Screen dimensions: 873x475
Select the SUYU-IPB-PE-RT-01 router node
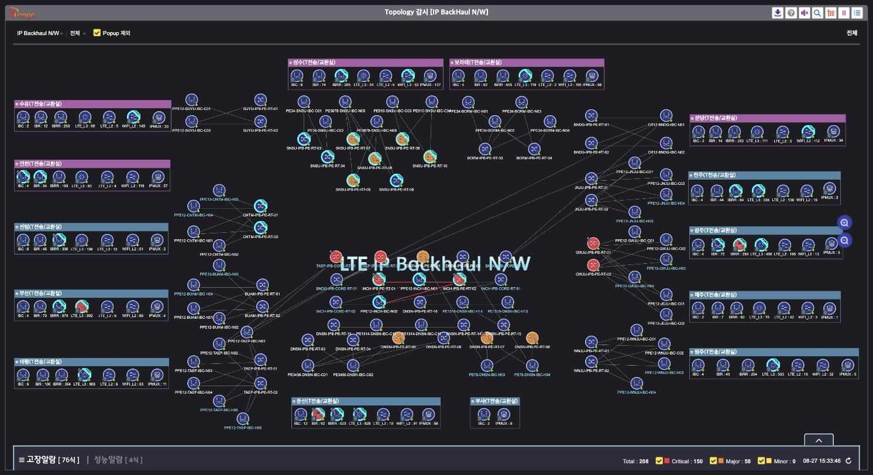pyautogui.click(x=260, y=101)
